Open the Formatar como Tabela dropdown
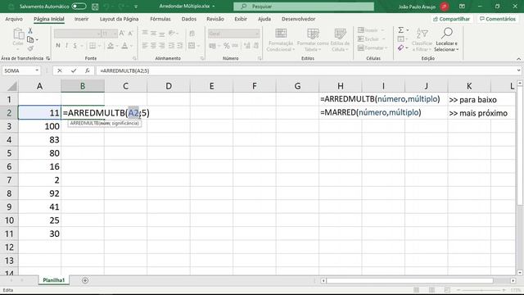The image size is (524, 295). [x=313, y=39]
